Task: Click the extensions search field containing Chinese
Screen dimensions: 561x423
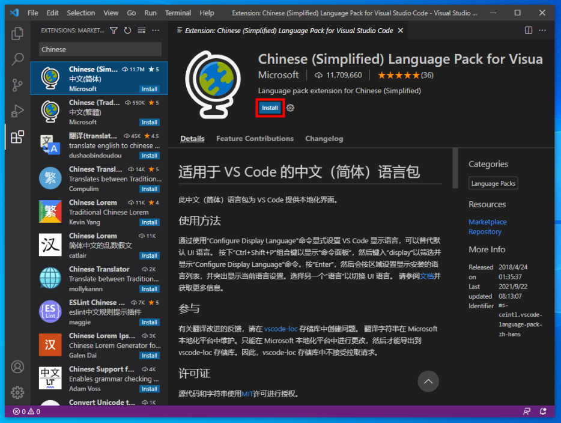Action: 100,49
